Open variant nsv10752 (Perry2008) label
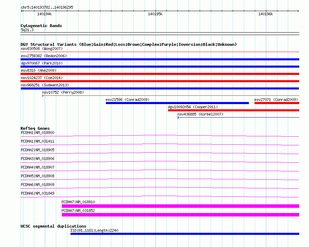The height and width of the screenshot is (247, 309). coord(63,92)
